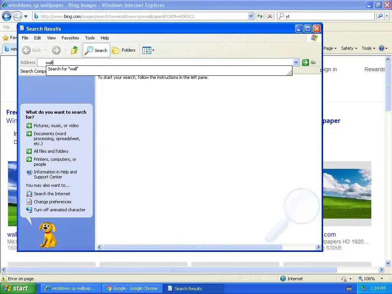The width and height of the screenshot is (392, 294).
Task: Open Information in Help and Support Center
Action: pyautogui.click(x=55, y=174)
